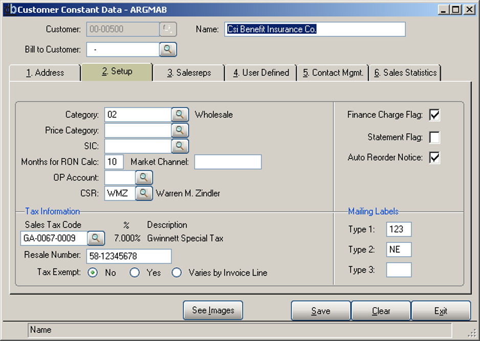Click the Sales Tax Code field GA-0067-0009
Image resolution: width=480 pixels, height=341 pixels.
(x=54, y=238)
